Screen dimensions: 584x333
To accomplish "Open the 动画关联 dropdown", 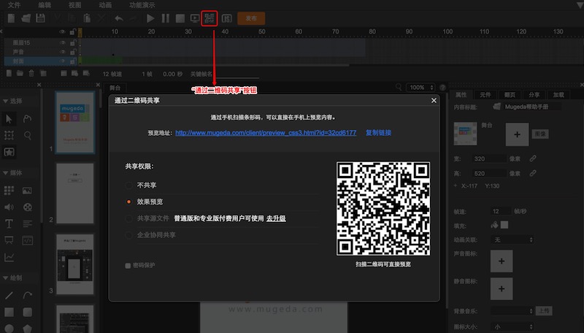I will (x=513, y=240).
